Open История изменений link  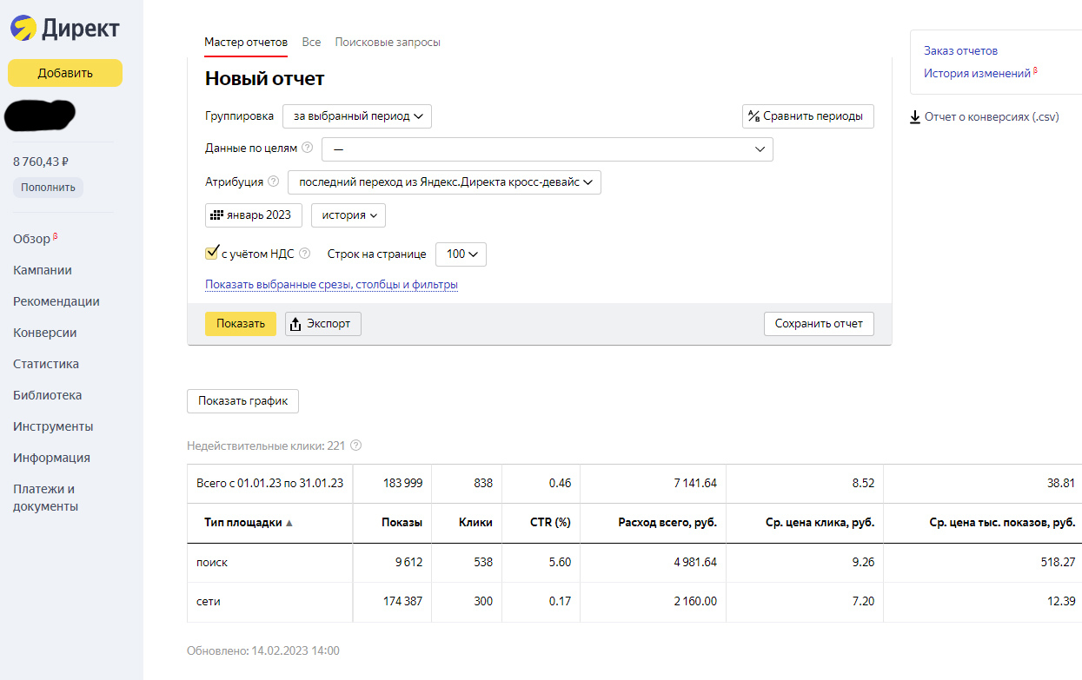tap(977, 74)
